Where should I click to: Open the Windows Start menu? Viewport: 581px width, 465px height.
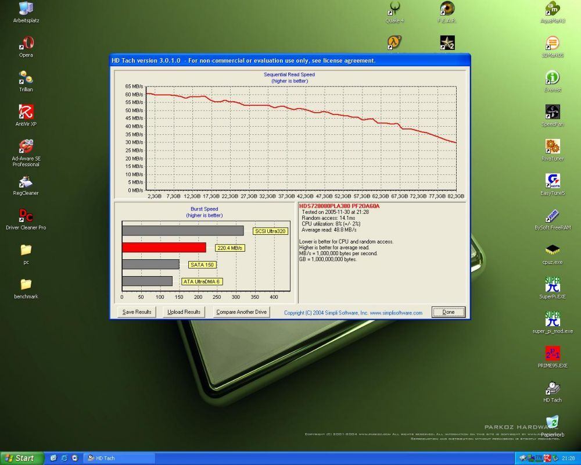(x=21, y=459)
